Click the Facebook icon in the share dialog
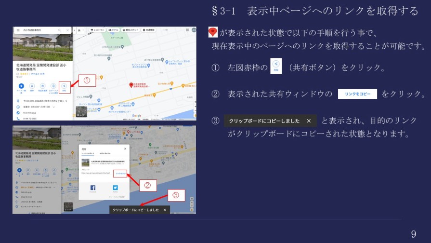Screen dimensions: 431x243 click(x=92, y=188)
